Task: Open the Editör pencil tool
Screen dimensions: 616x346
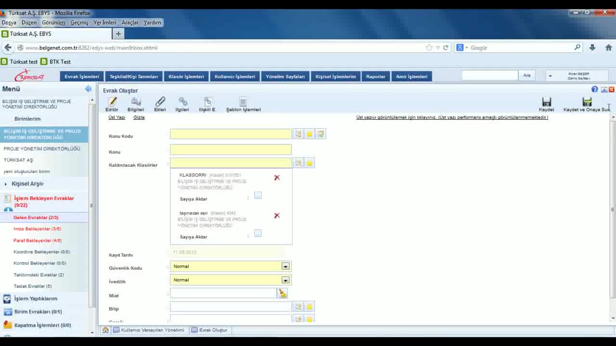Action: pos(112,102)
